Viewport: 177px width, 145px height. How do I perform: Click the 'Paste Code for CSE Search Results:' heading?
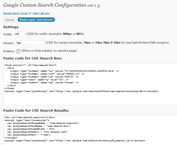36,110
